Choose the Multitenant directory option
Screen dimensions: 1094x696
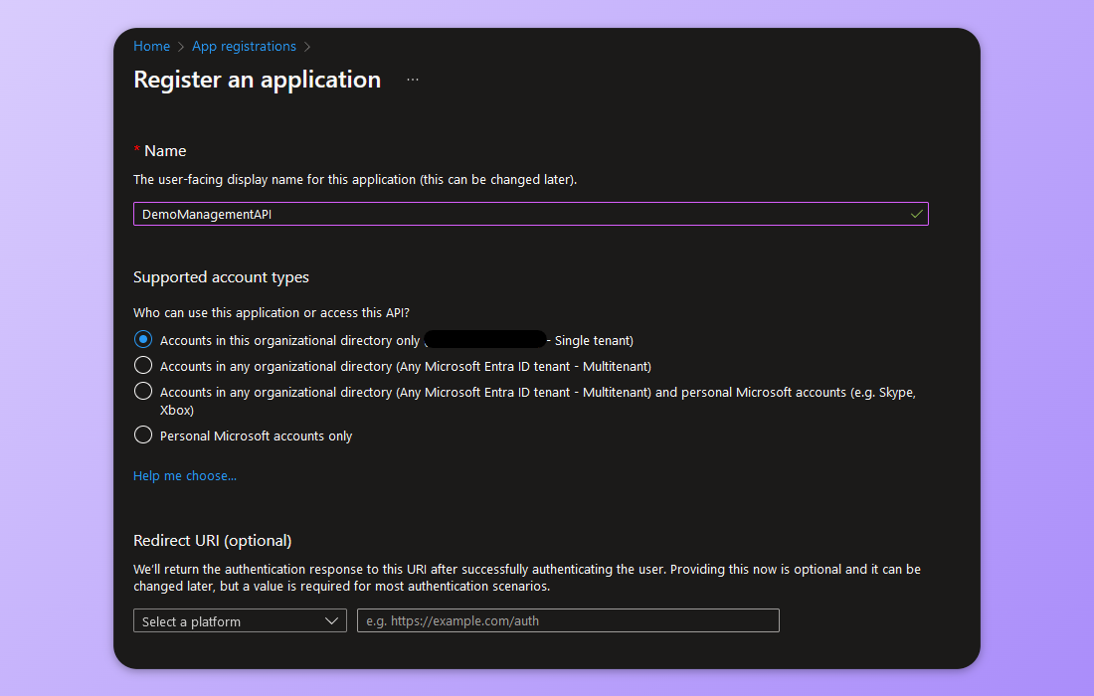[143, 366]
